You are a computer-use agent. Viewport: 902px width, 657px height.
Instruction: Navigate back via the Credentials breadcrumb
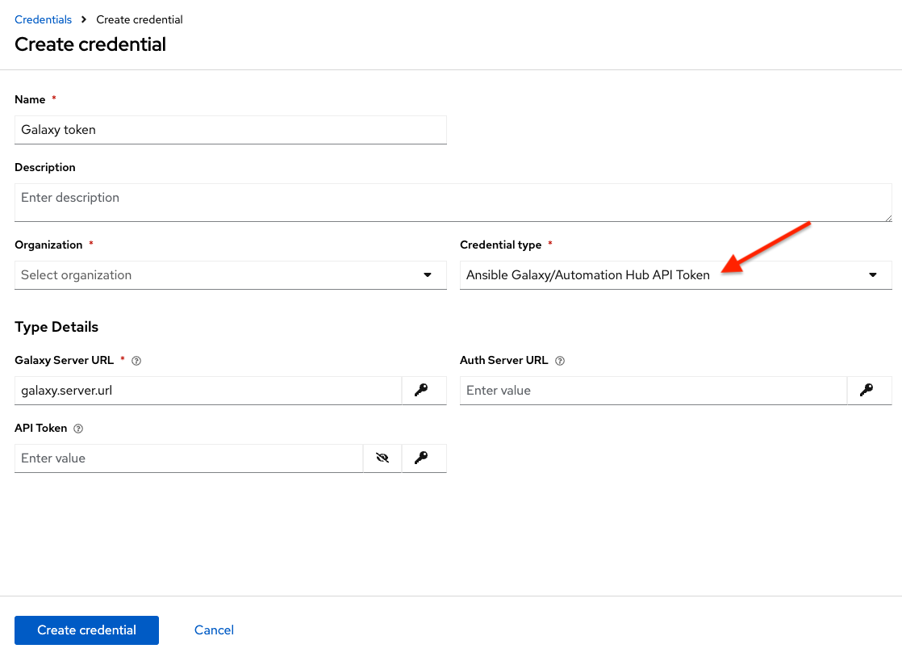(x=43, y=19)
